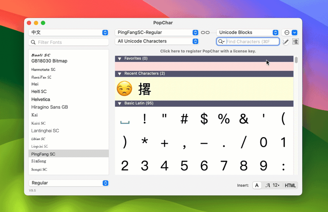
Task: Select the ampersand character
Action: click(244, 119)
